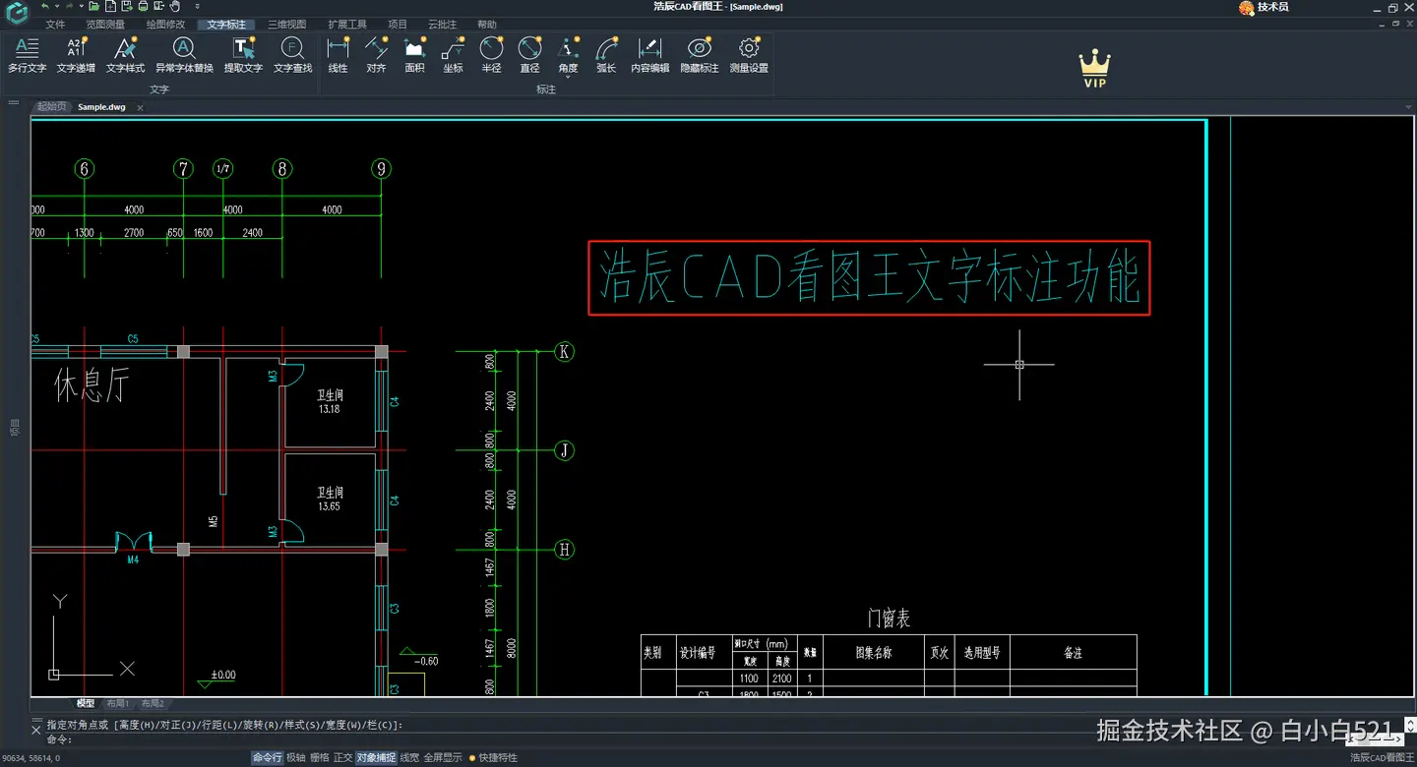
Task: Select the 多行文字 multiline text tool
Action: pyautogui.click(x=27, y=55)
